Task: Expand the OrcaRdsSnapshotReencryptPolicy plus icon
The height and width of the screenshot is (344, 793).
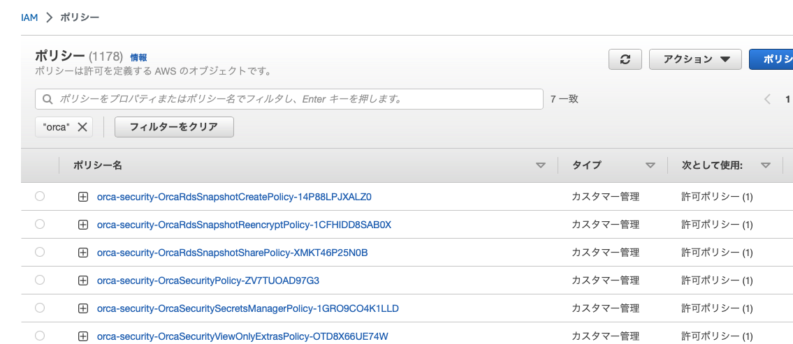Action: tap(83, 225)
